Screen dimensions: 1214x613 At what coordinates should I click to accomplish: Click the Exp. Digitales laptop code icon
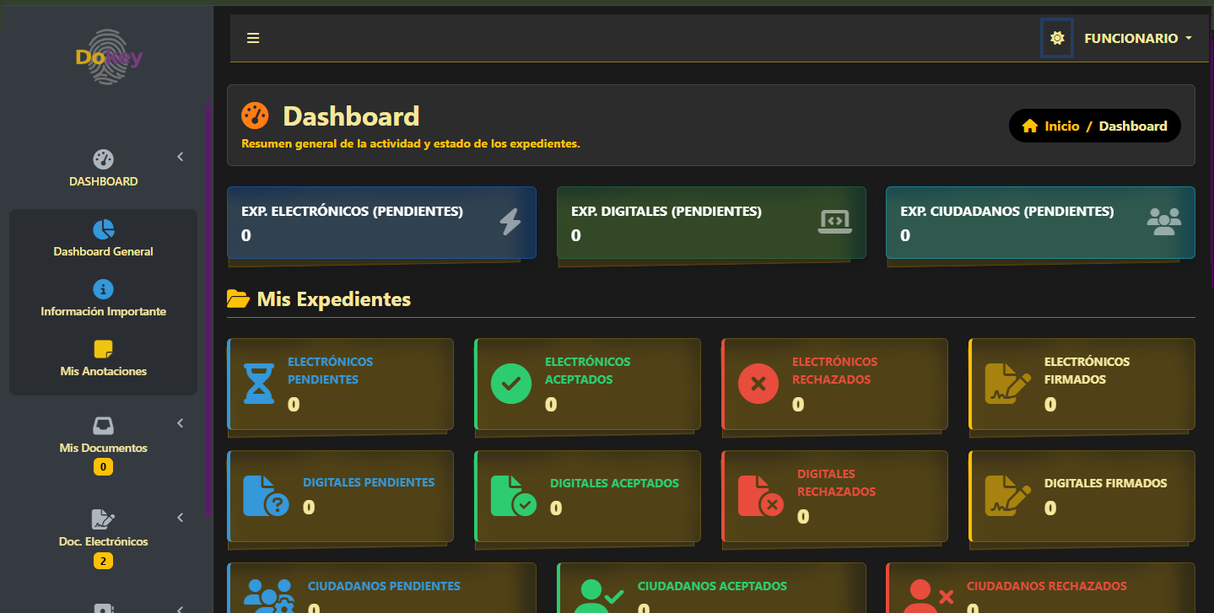point(834,222)
